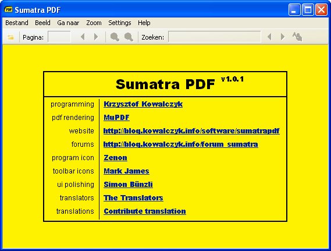The width and height of the screenshot is (331, 251).
Task: Click the zoom in magnifier icon
Action: click(x=129, y=37)
